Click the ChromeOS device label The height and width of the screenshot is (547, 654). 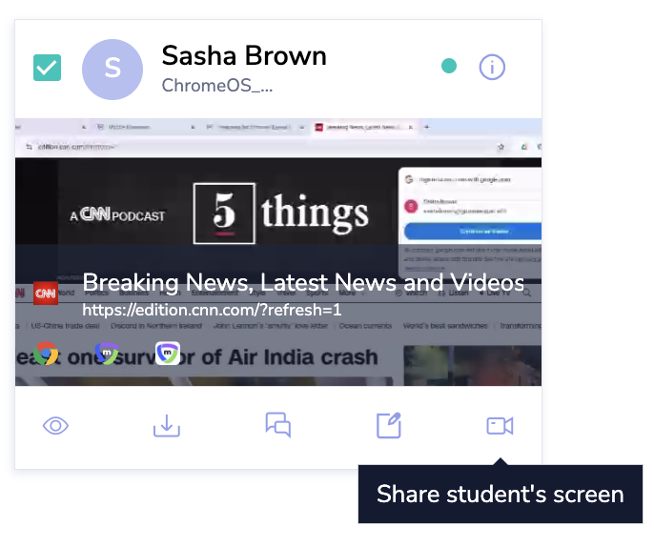[217, 86]
